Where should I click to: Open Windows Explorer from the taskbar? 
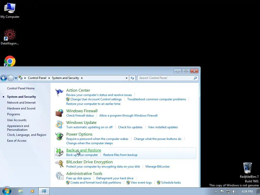click(20, 191)
